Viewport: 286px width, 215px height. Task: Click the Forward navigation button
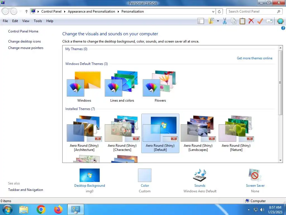click(x=14, y=11)
